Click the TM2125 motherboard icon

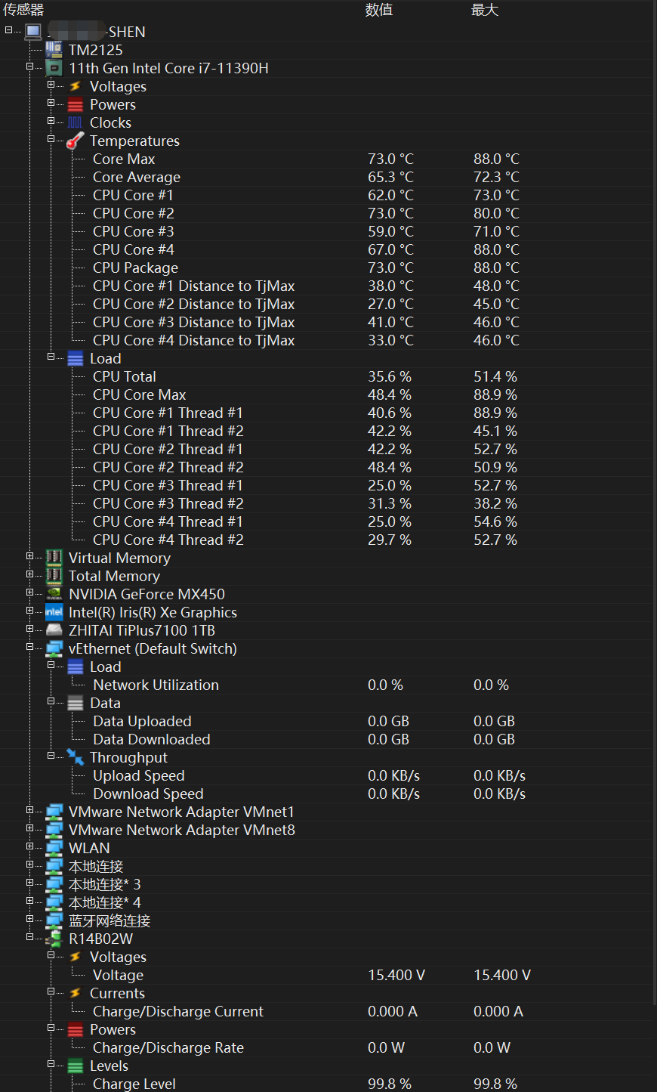tap(54, 50)
